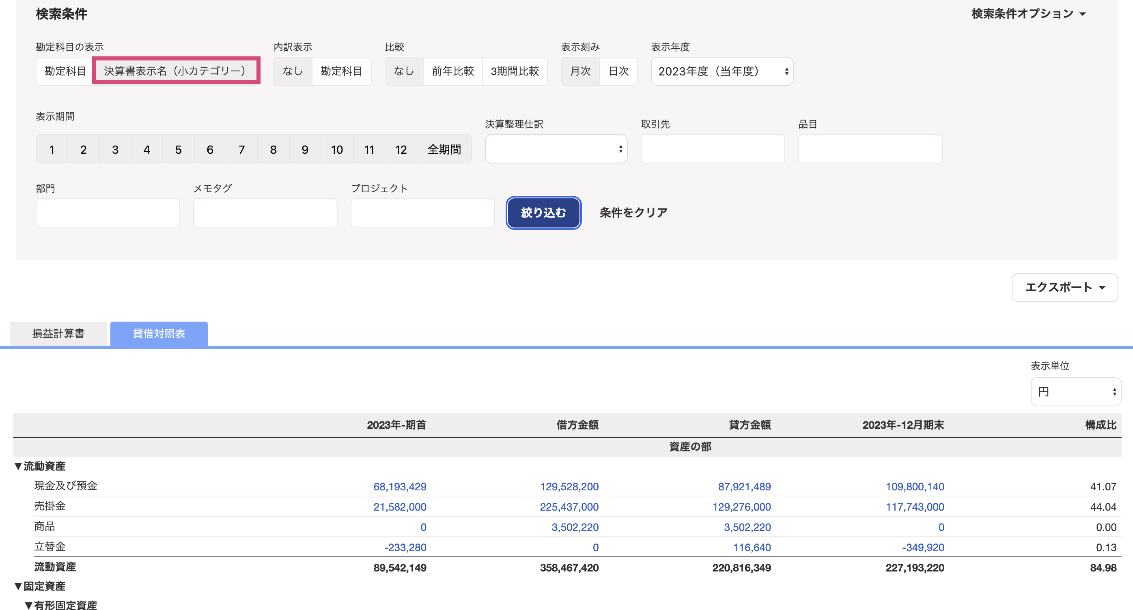Select month 4 in 表示期間
Viewport: 1133px width, 610px height.
click(147, 149)
